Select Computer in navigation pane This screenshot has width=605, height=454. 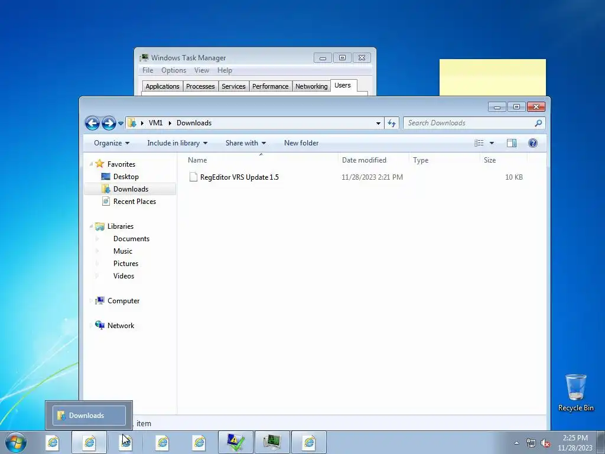[123, 301]
